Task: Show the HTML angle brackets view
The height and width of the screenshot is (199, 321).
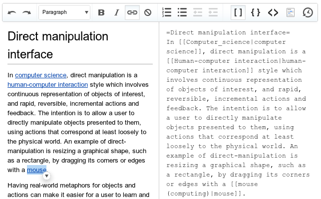Action: pos(273,12)
